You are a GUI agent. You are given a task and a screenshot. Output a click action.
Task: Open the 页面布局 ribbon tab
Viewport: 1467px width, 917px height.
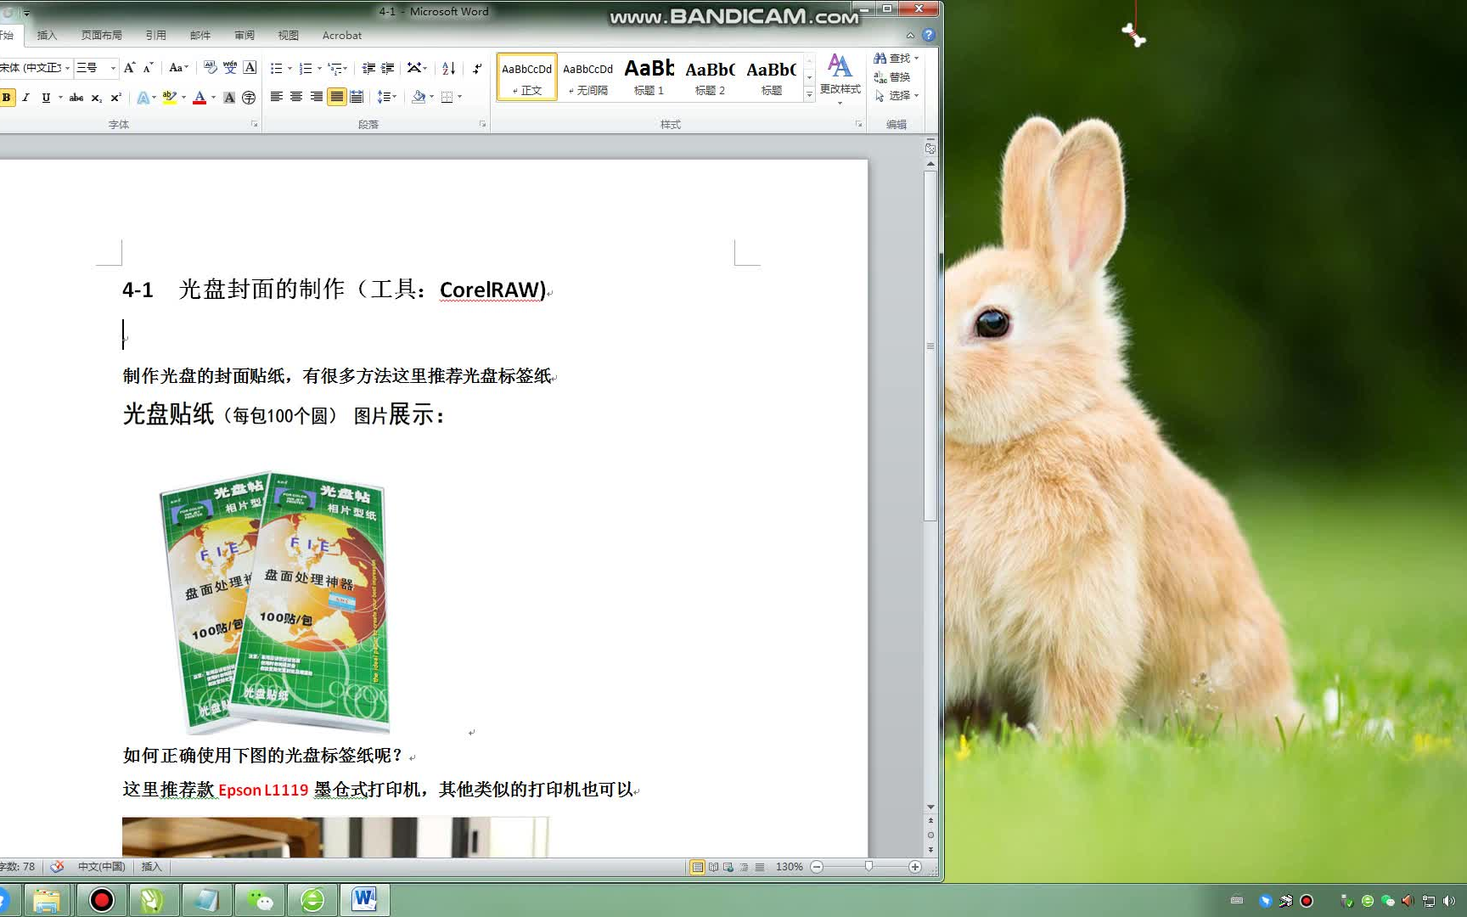(x=101, y=35)
